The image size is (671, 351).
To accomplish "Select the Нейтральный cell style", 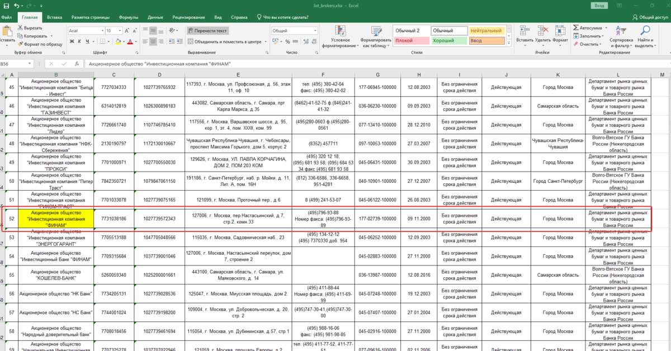I will (486, 30).
